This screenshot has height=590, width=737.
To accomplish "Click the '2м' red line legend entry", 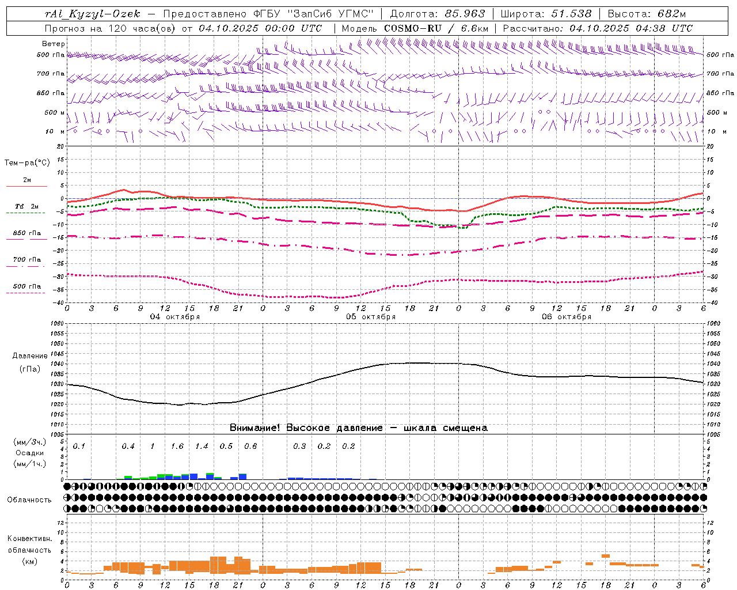I will click(27, 180).
